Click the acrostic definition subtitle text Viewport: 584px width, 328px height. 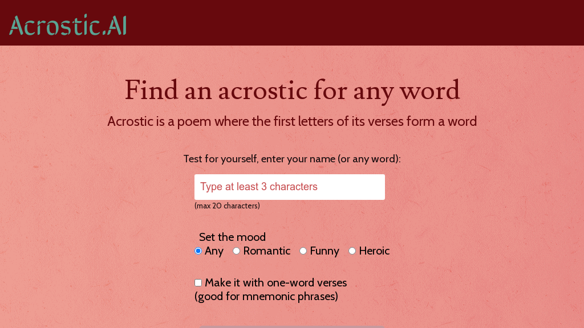click(x=291, y=121)
